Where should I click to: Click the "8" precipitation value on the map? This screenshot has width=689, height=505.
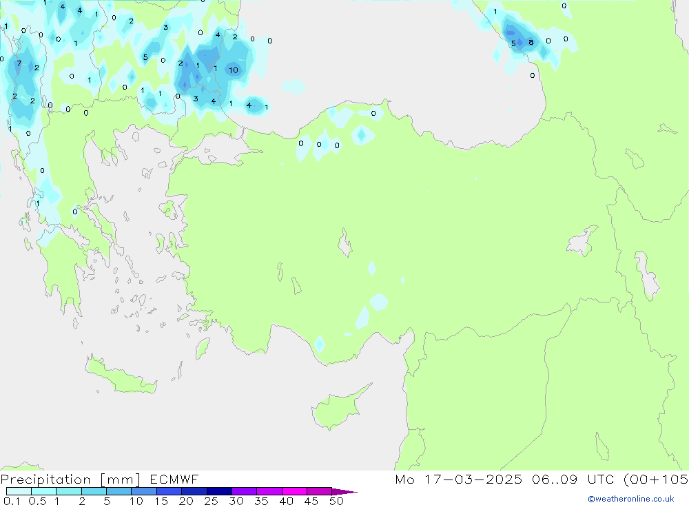(x=531, y=42)
